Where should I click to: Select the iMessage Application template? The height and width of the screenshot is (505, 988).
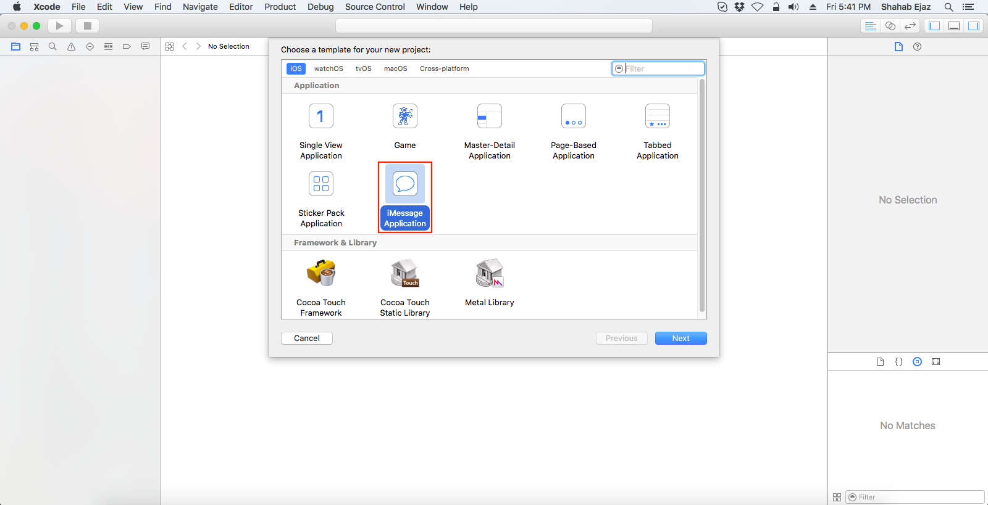click(405, 197)
